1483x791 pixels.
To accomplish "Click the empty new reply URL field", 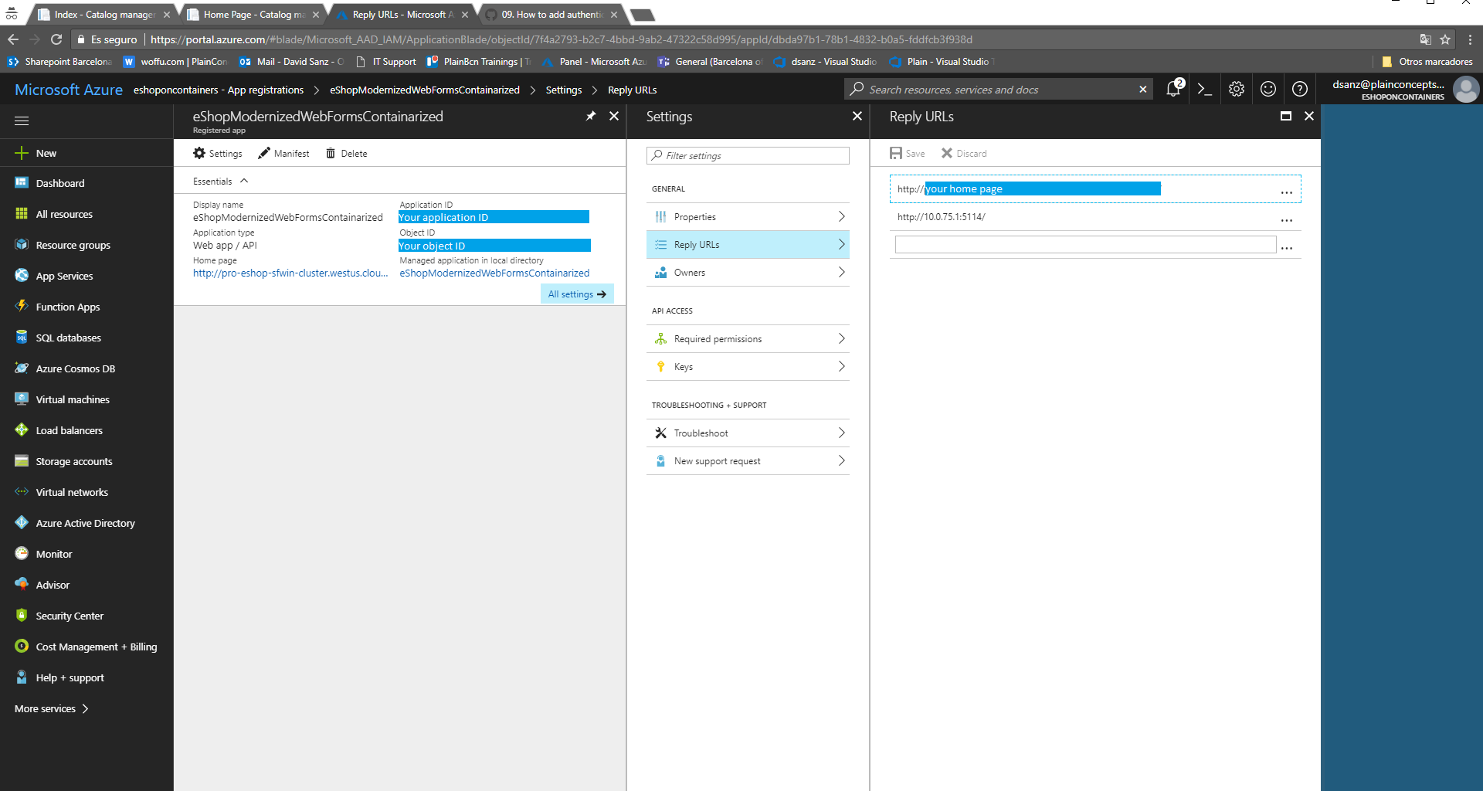I will coord(1085,245).
